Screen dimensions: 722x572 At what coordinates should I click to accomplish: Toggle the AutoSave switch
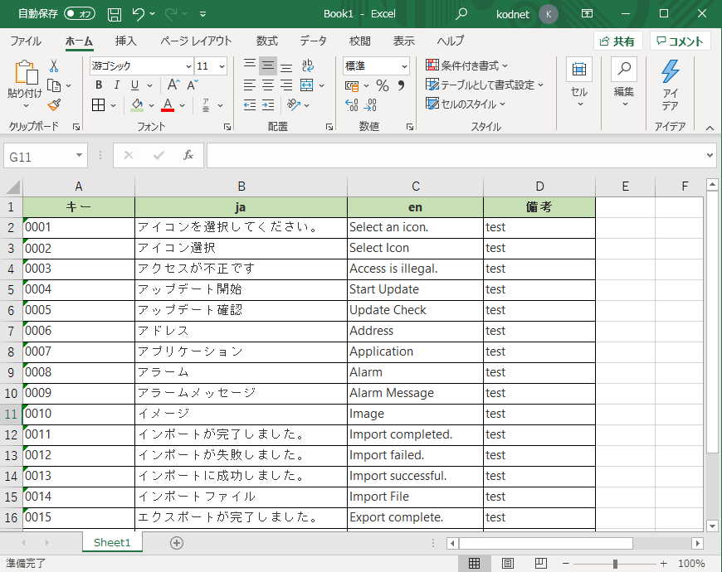point(80,14)
